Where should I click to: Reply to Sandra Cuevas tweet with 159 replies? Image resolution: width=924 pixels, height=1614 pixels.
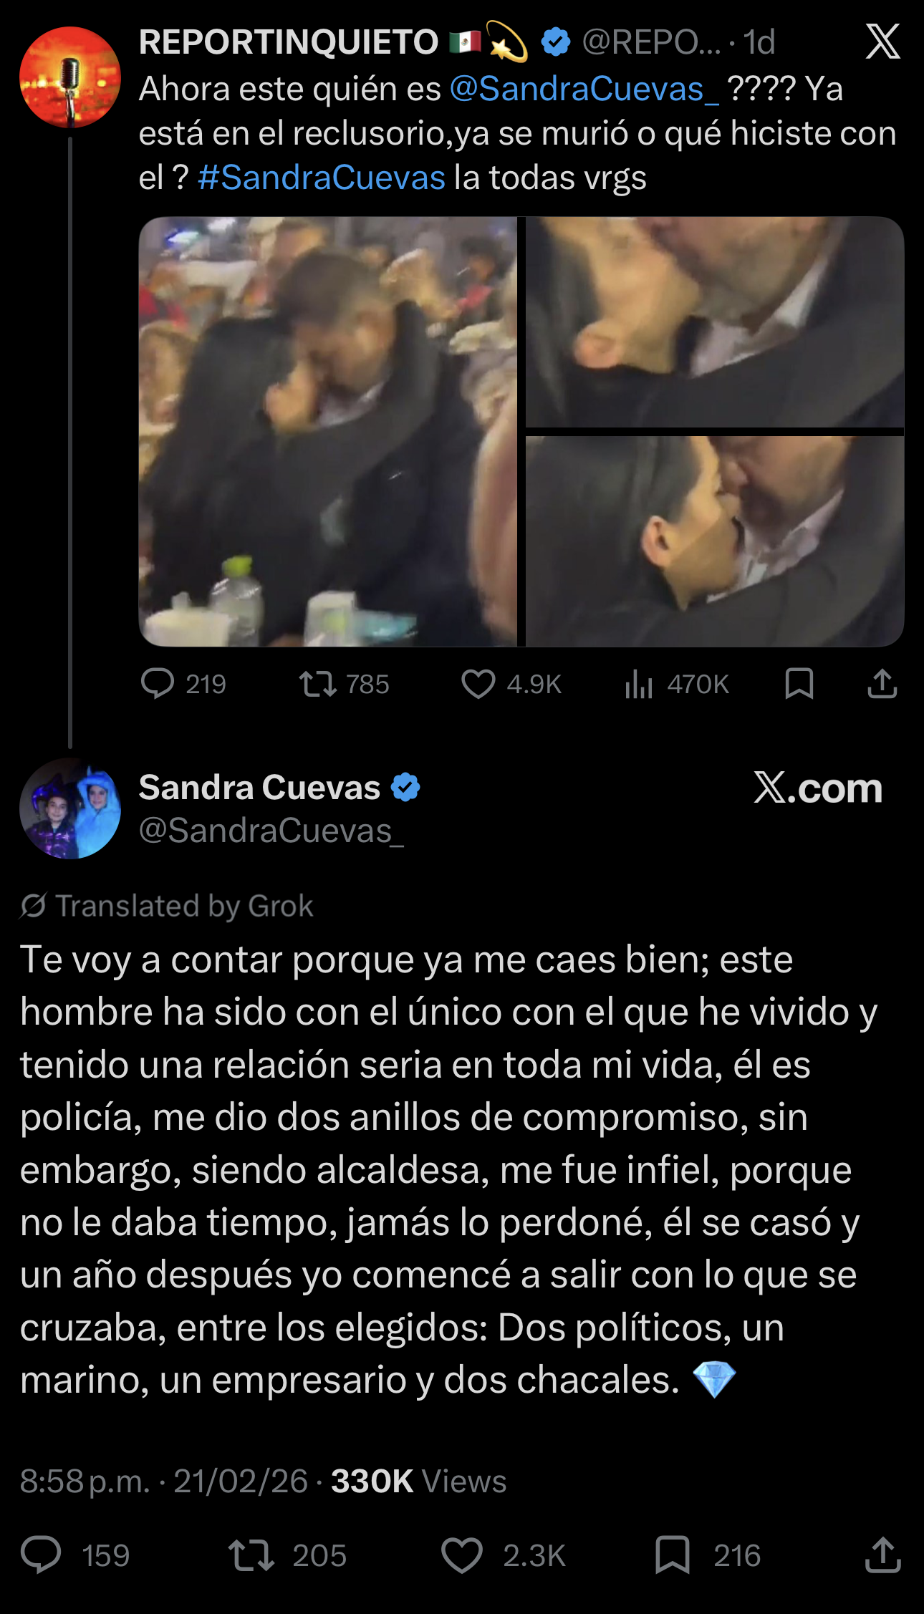41,1555
